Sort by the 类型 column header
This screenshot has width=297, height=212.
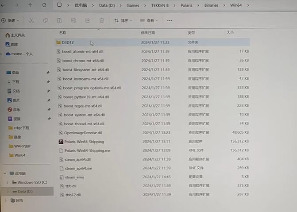[191, 33]
